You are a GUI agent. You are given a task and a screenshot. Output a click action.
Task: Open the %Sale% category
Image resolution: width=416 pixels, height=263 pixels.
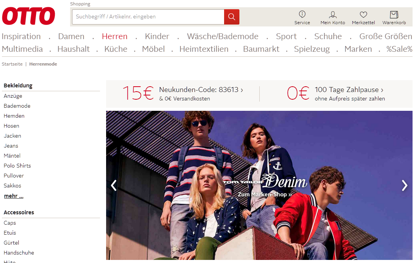399,49
